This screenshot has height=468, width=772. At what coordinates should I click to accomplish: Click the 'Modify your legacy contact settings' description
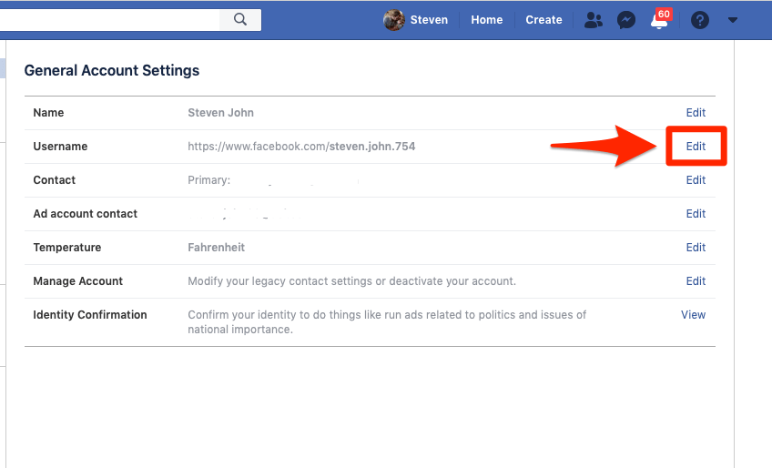click(351, 281)
